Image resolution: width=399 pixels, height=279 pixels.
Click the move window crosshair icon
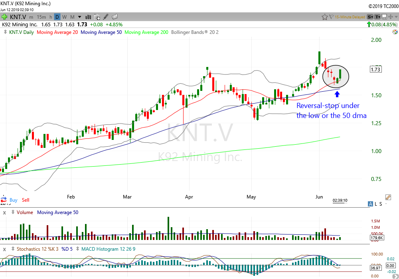391,17
